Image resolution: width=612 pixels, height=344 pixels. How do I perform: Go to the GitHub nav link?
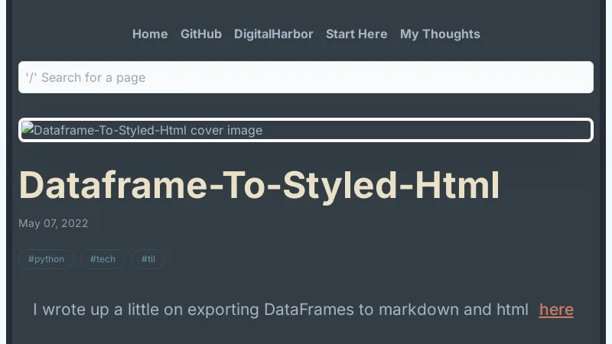coord(200,34)
